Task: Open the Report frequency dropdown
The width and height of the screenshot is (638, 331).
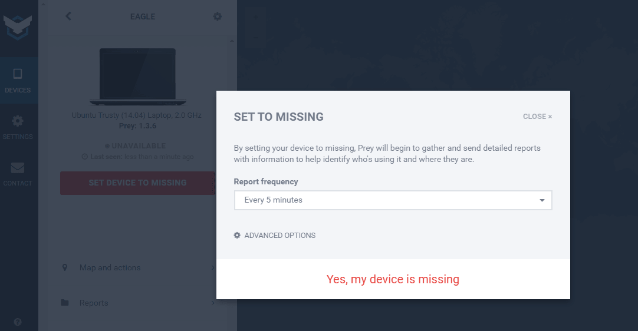Action: 393,200
